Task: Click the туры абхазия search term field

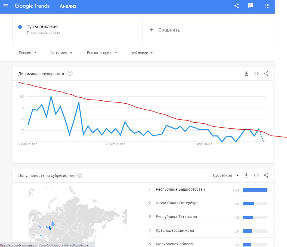Action: click(42, 27)
